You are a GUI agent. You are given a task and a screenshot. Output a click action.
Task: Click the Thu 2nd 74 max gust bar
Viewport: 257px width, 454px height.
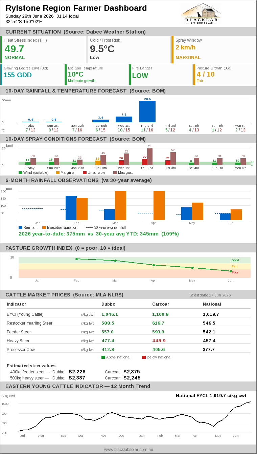[x=150, y=157]
